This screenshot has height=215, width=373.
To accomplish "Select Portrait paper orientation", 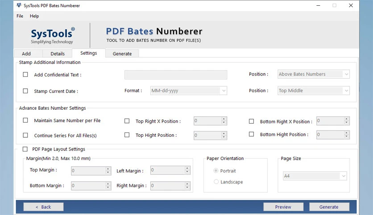I will coord(216,171).
